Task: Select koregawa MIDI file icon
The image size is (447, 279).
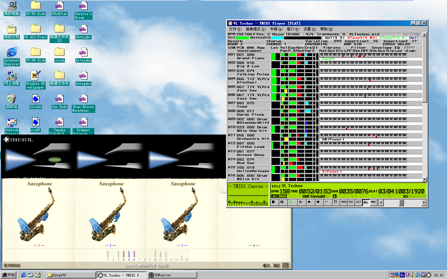Action: pyautogui.click(x=84, y=78)
